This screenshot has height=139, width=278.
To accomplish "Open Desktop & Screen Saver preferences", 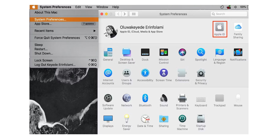I will click(x=126, y=56).
